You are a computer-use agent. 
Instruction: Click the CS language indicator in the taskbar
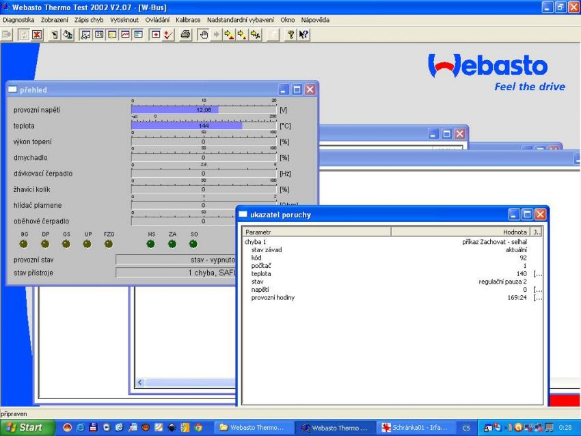pyautogui.click(x=466, y=428)
